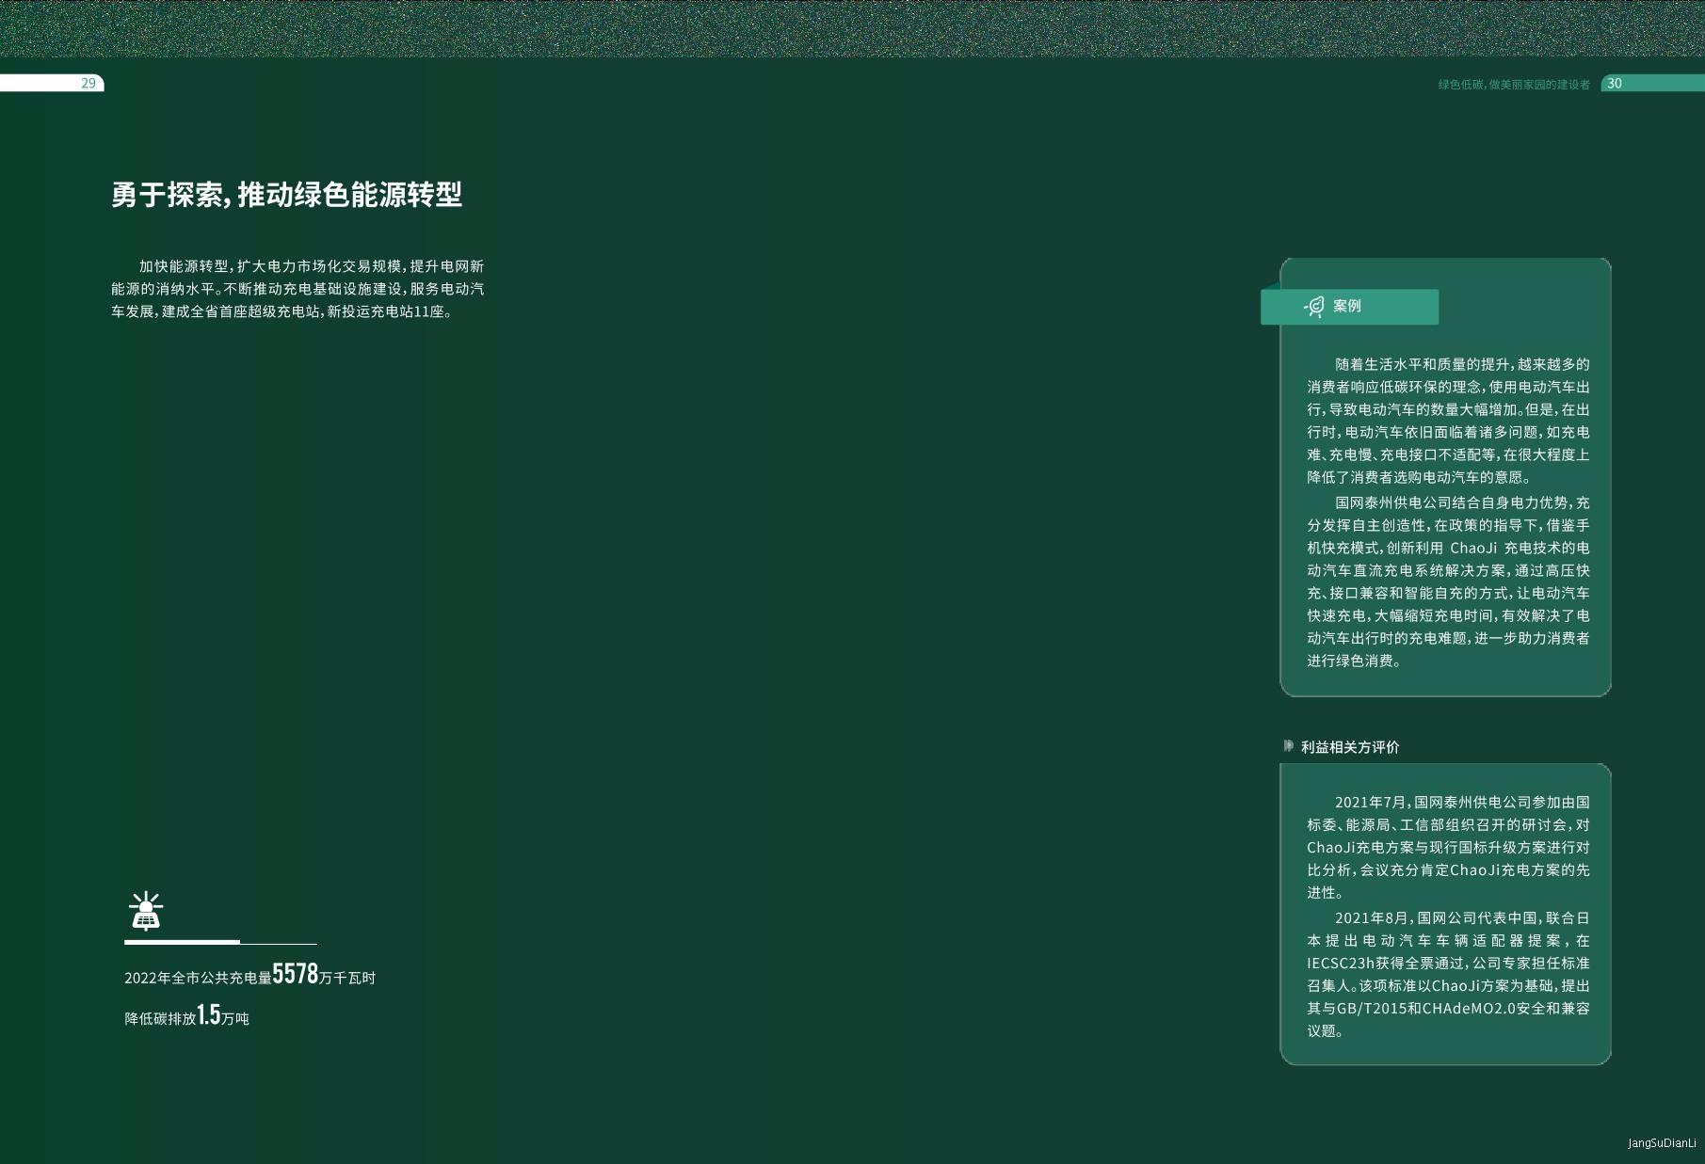
Task: Click the solar panel sun icon
Action: click(x=146, y=910)
